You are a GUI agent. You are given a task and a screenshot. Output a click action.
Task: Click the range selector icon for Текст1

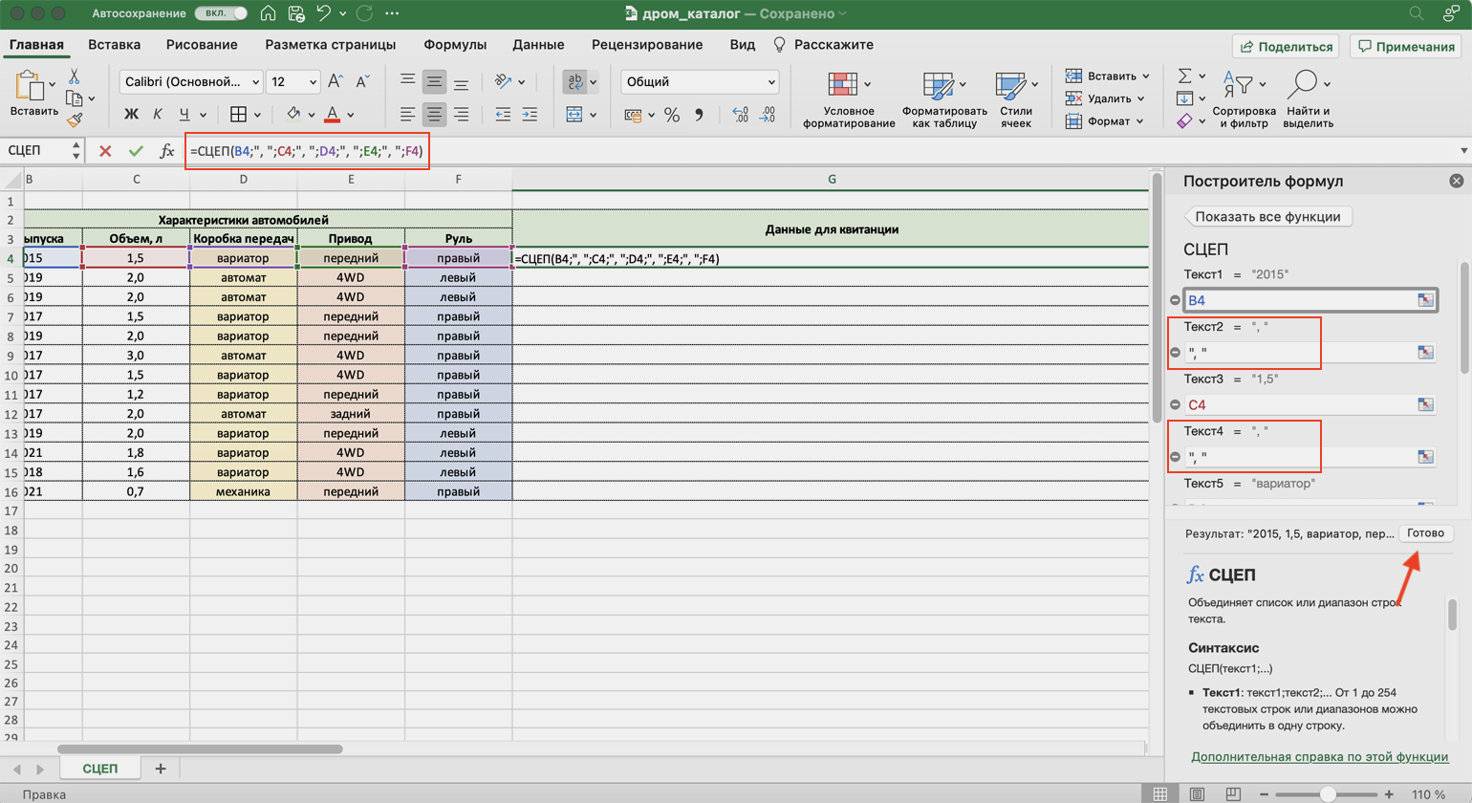click(1425, 300)
